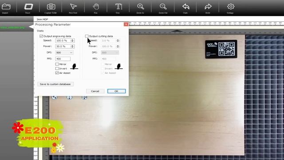Check the engraving Mirror option

[57, 64]
